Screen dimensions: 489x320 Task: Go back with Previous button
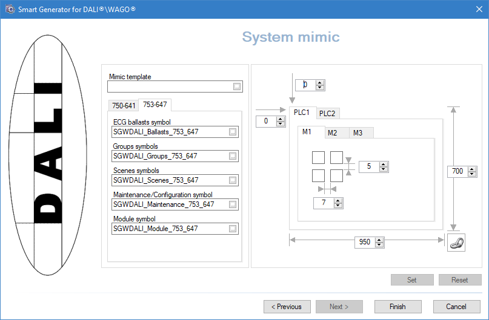(287, 307)
